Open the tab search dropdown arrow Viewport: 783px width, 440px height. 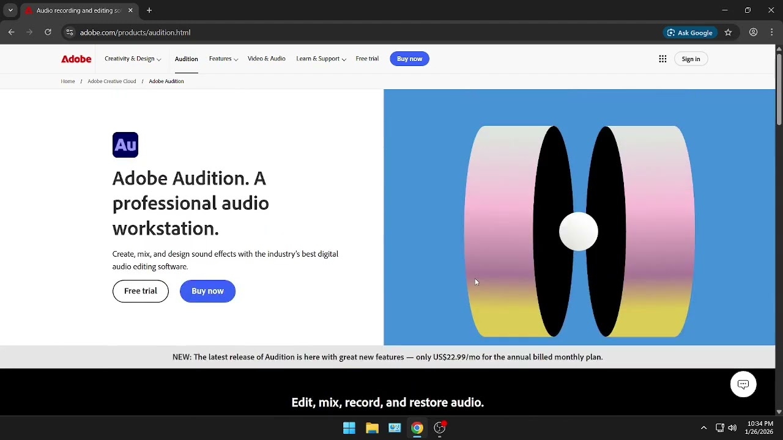[10, 10]
